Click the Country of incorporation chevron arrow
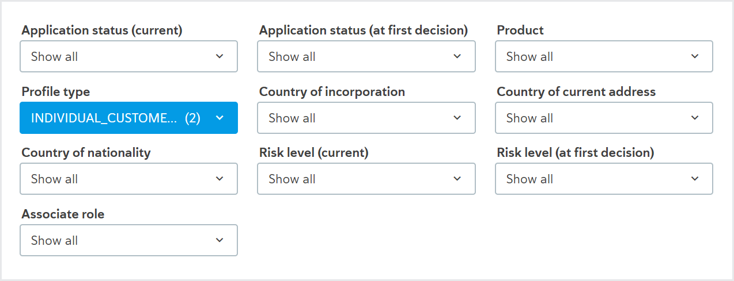 click(x=457, y=118)
